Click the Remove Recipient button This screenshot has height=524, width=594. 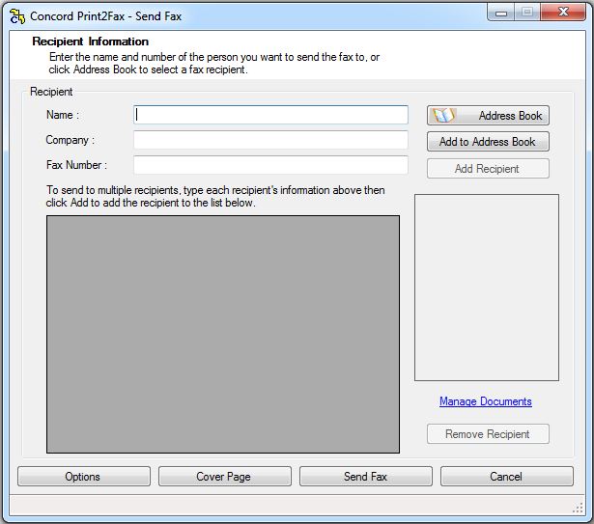(x=488, y=434)
